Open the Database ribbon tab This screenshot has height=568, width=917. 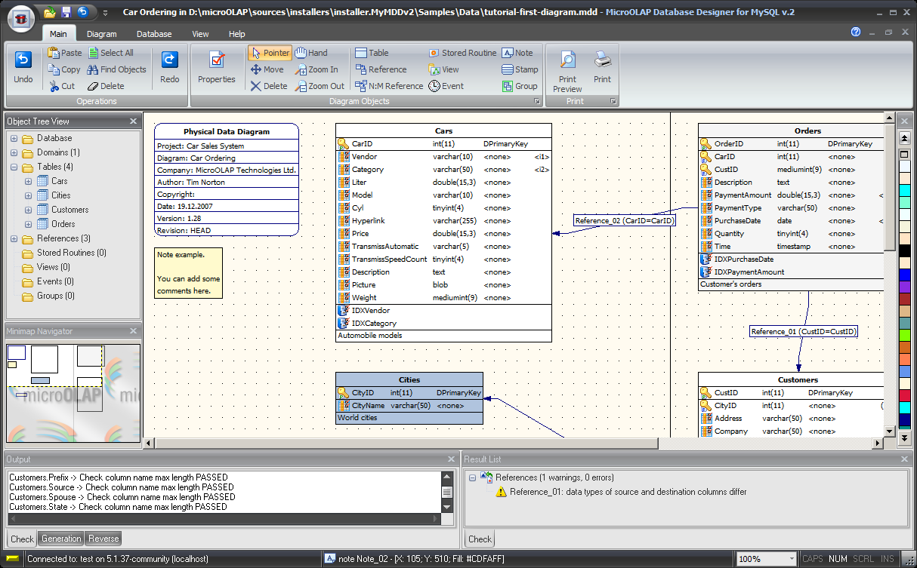[154, 34]
